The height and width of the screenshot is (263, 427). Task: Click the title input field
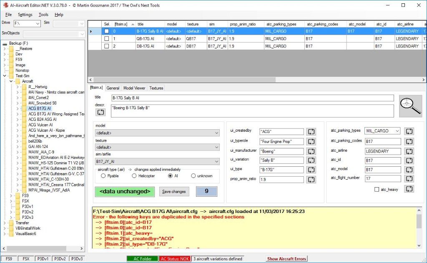[252, 98]
